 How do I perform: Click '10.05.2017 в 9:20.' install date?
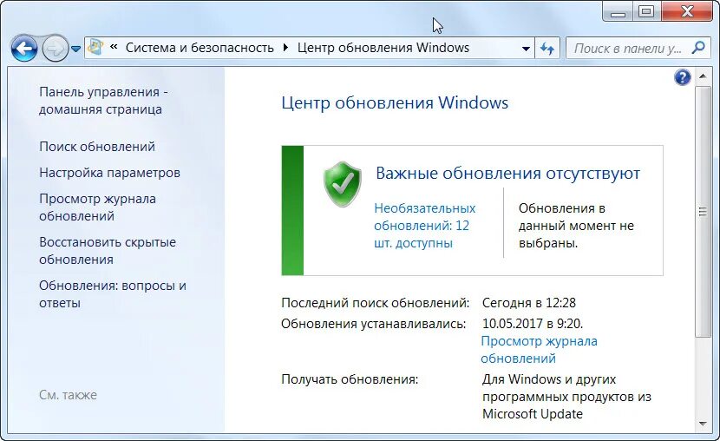[x=533, y=324]
